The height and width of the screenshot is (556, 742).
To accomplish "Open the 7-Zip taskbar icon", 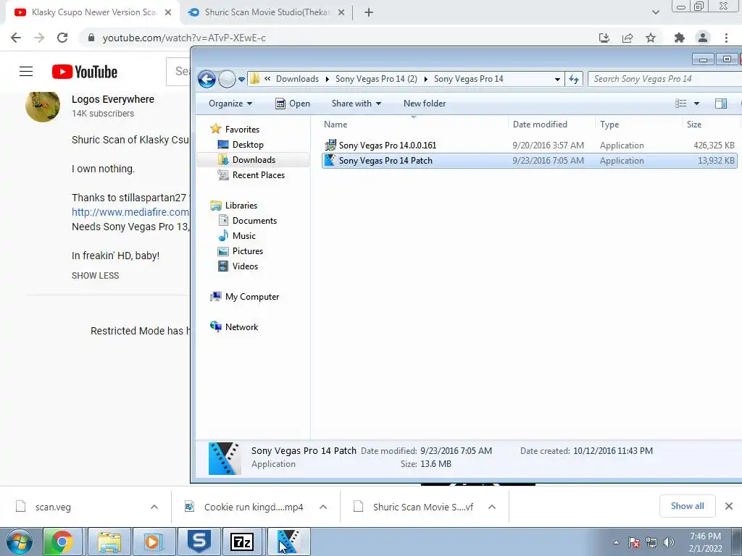I will pyautogui.click(x=242, y=542).
